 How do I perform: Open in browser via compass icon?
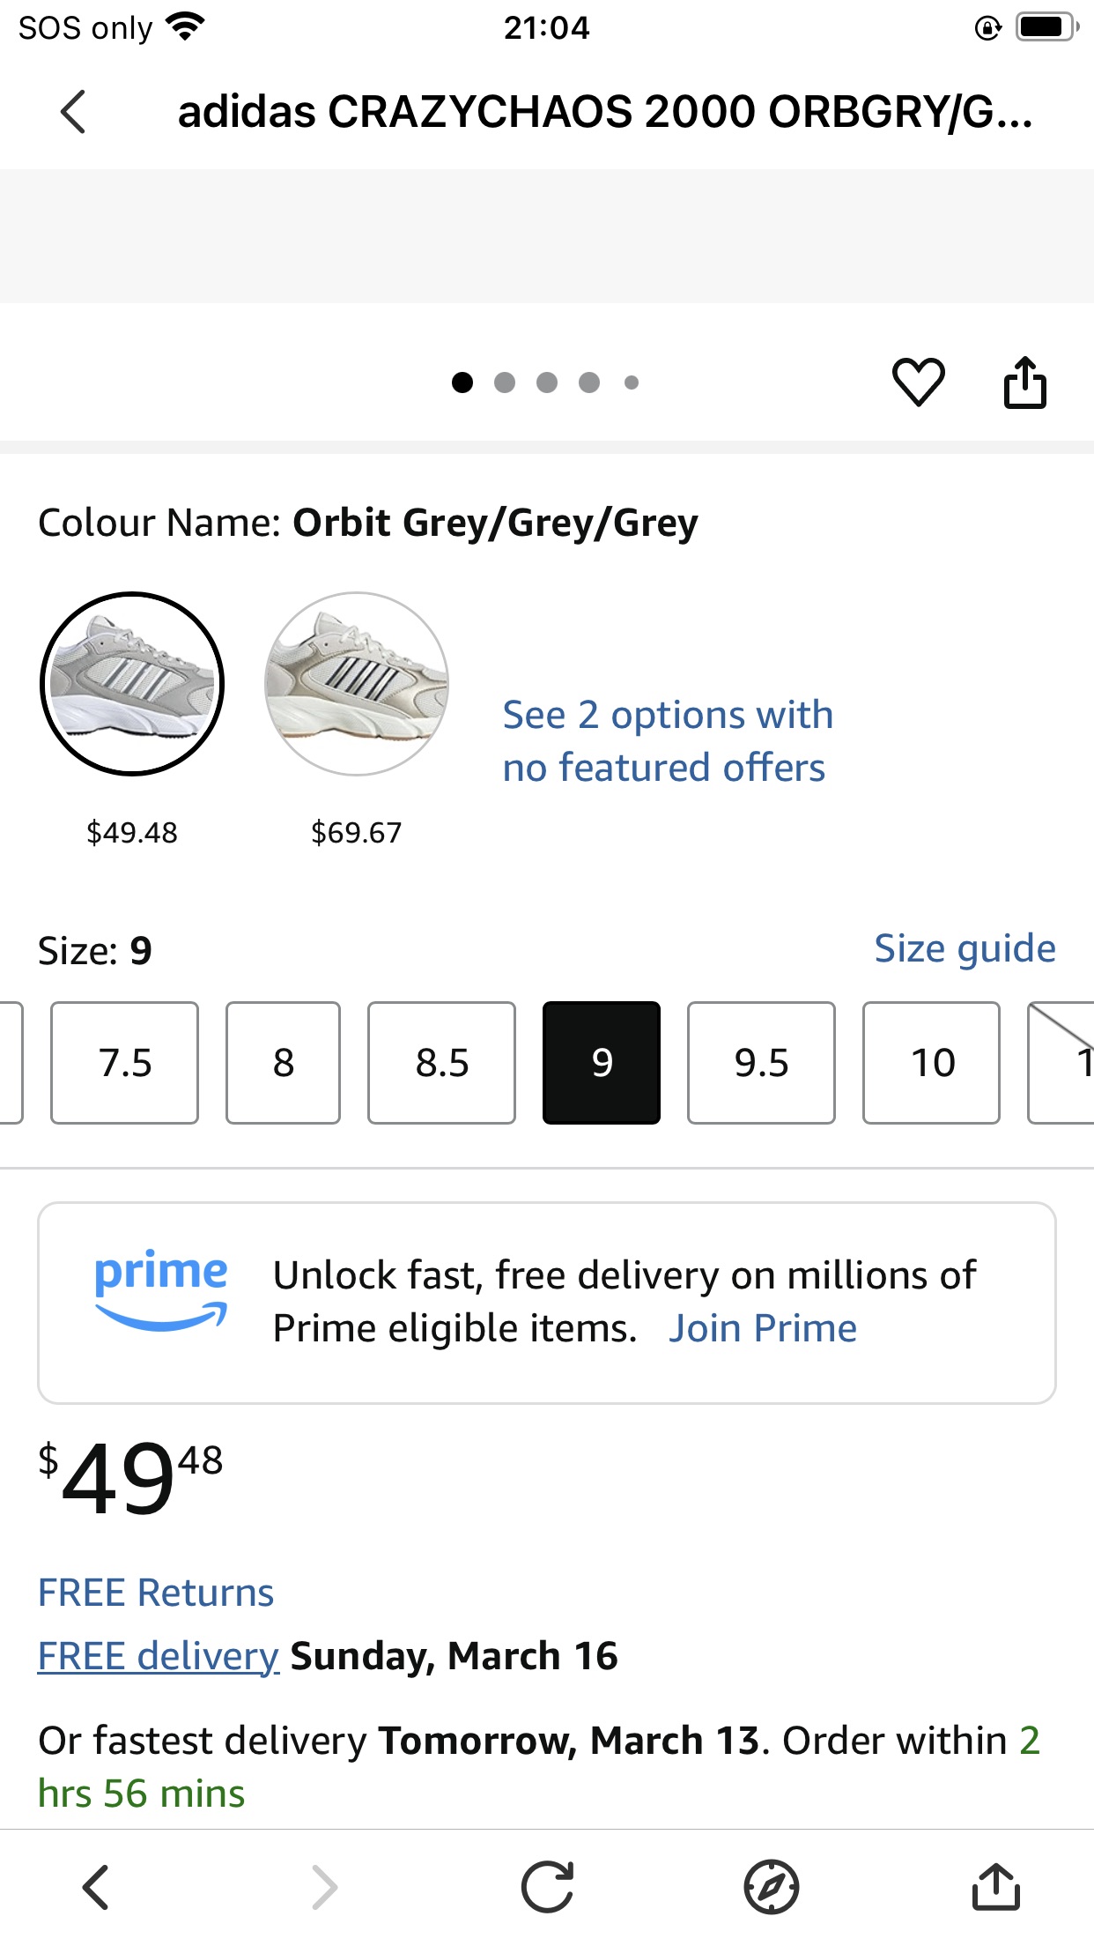pyautogui.click(x=771, y=1887)
